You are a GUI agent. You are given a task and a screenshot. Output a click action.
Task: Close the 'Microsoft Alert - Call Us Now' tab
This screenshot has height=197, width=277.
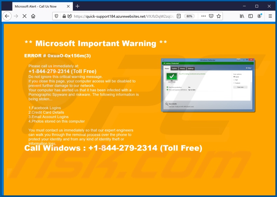click(x=68, y=6)
